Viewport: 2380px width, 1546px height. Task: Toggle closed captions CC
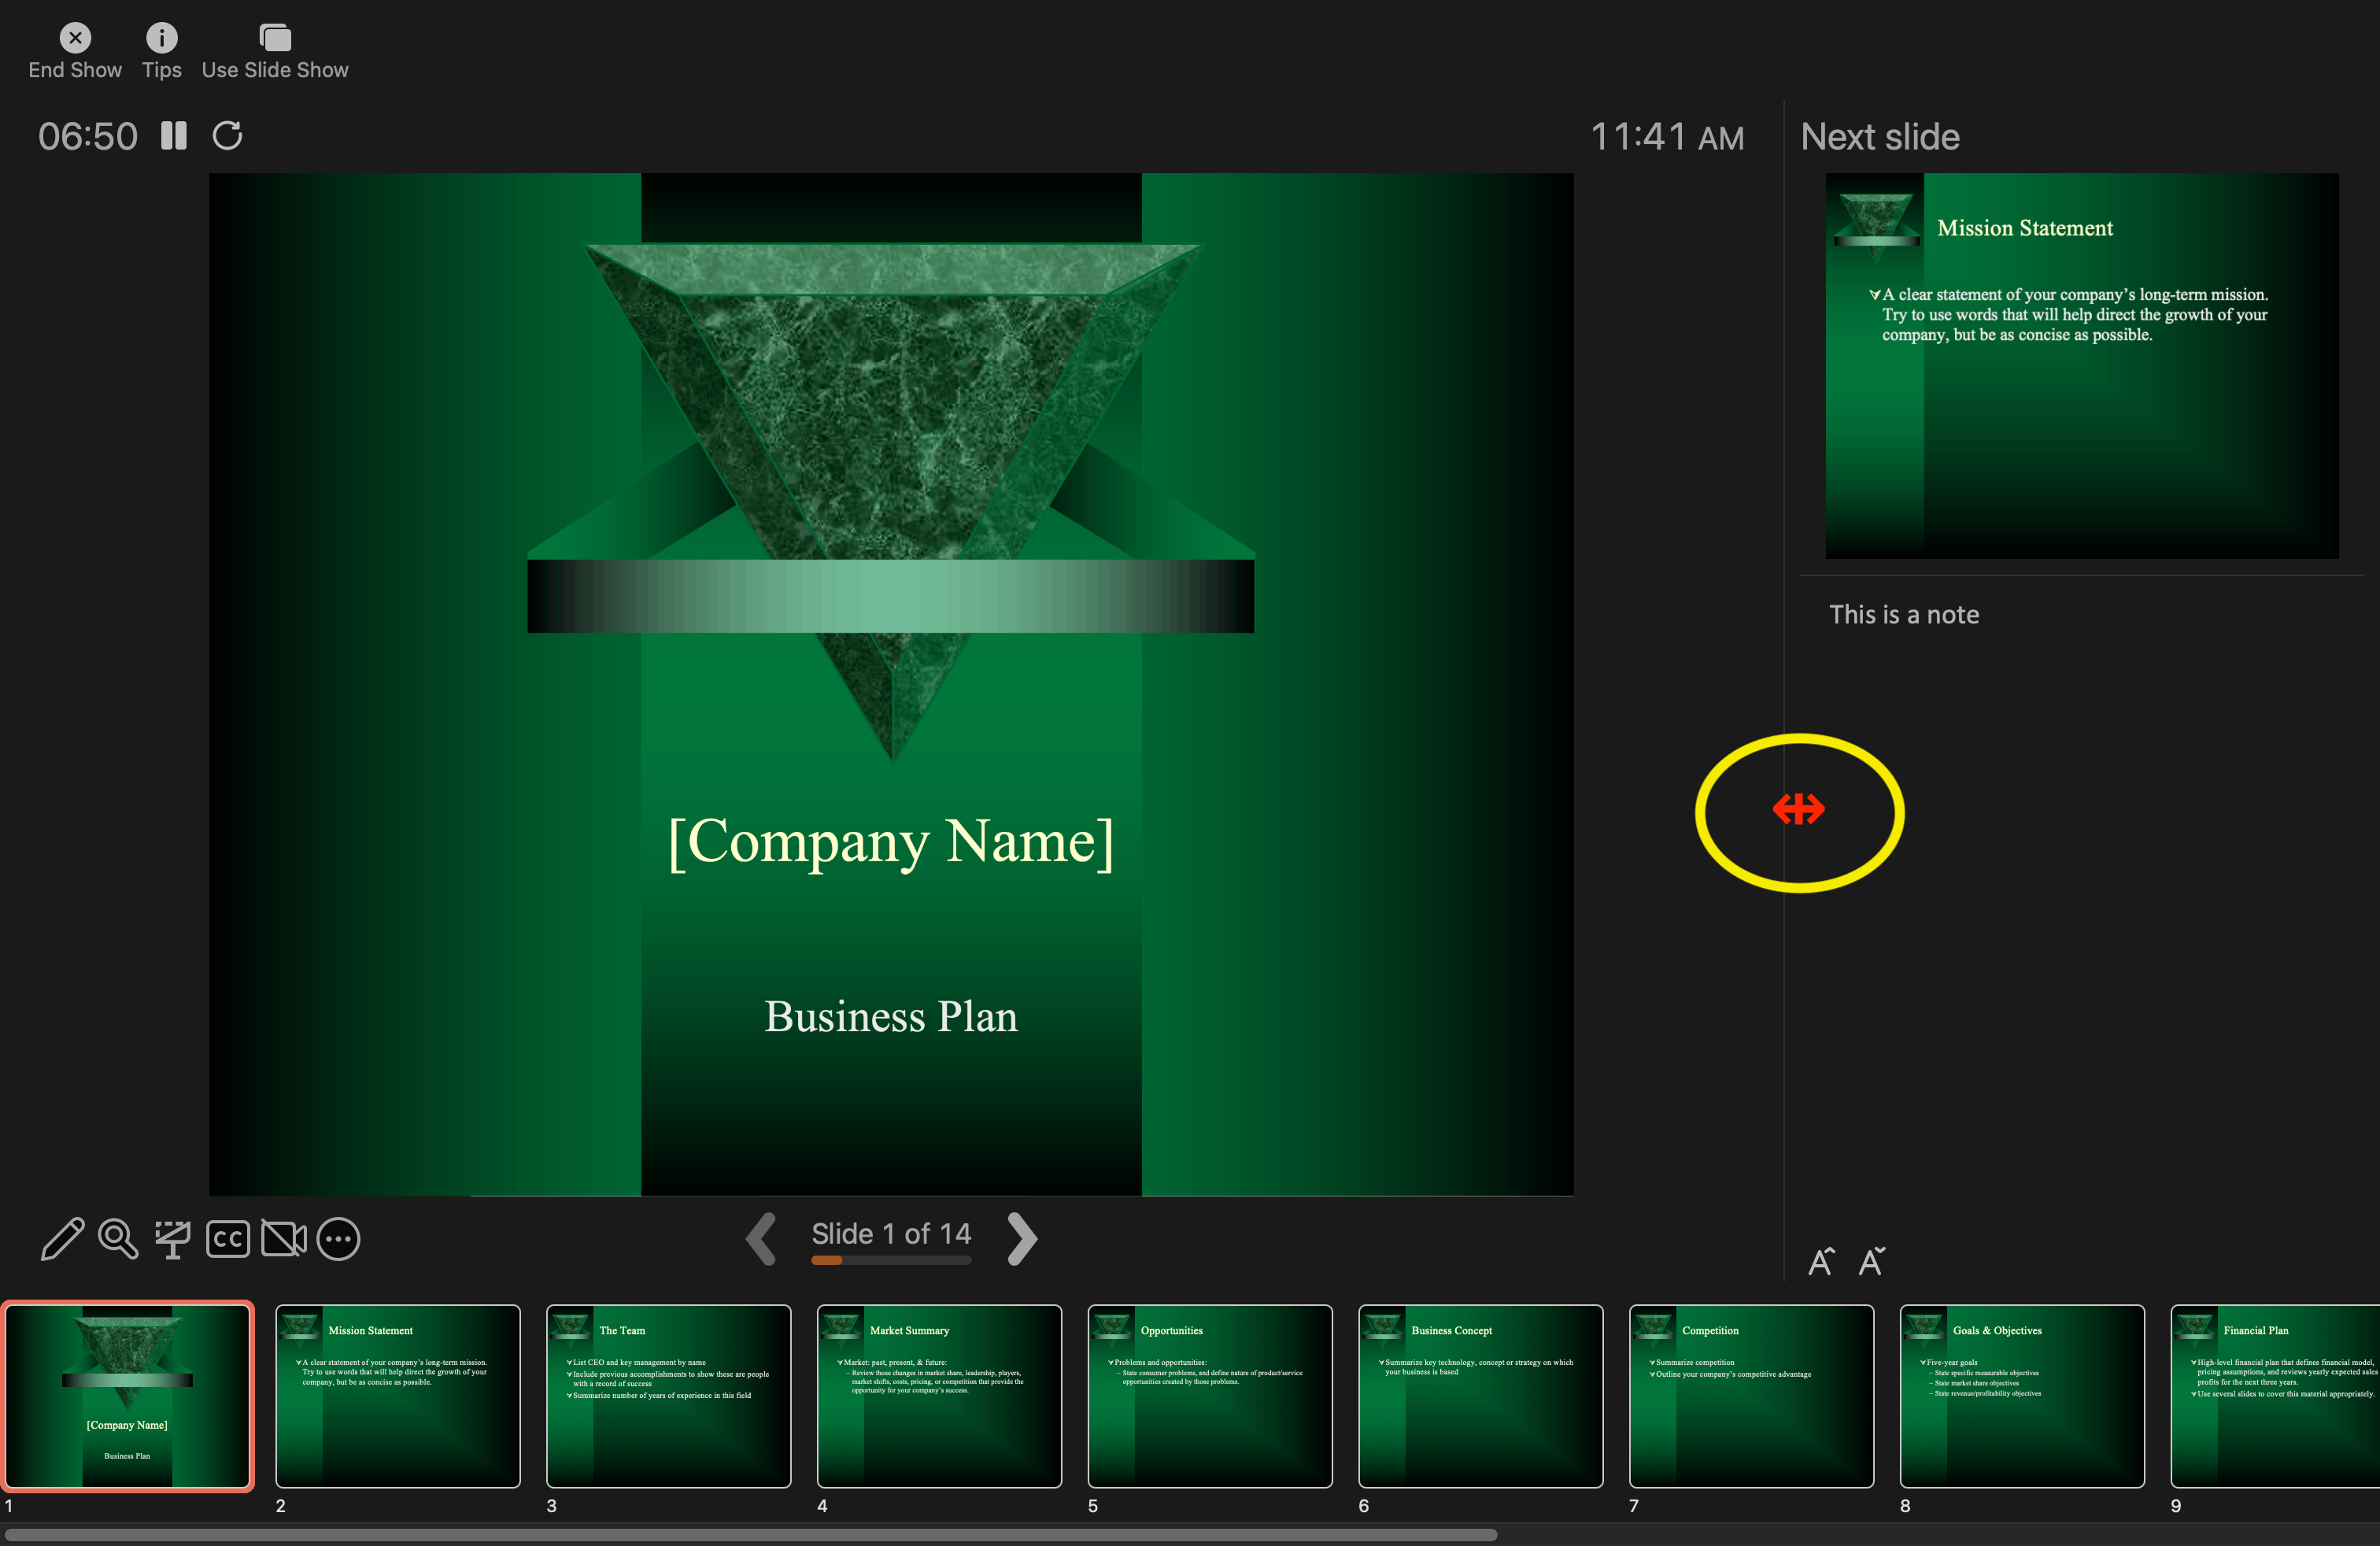[x=228, y=1239]
